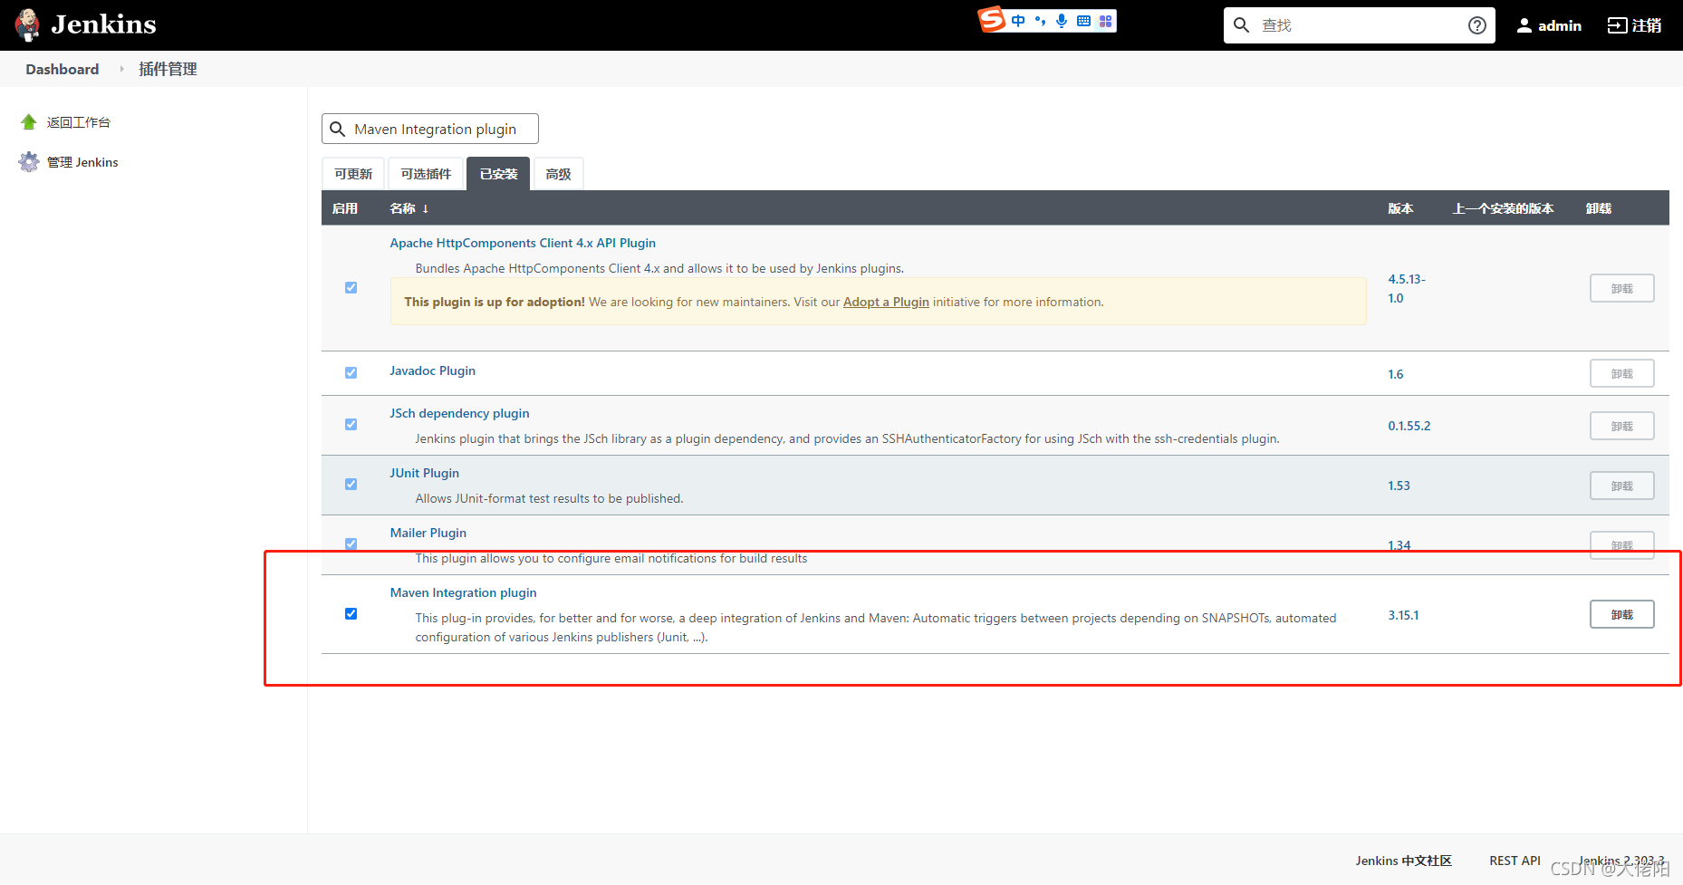The image size is (1683, 885).
Task: Click the search magnifier icon in header
Action: (x=1242, y=25)
